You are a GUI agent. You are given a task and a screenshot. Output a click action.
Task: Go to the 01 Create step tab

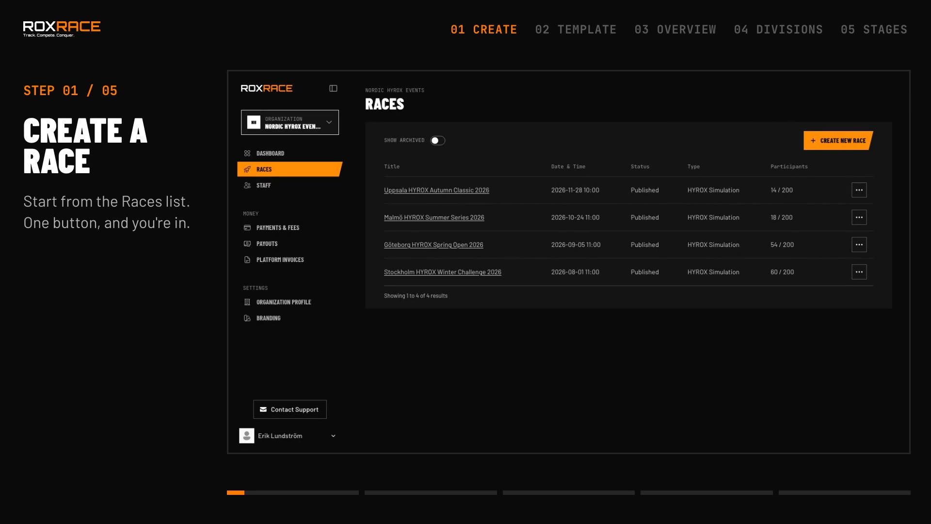point(483,30)
